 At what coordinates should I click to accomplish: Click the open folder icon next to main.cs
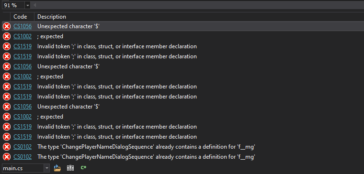point(57,168)
